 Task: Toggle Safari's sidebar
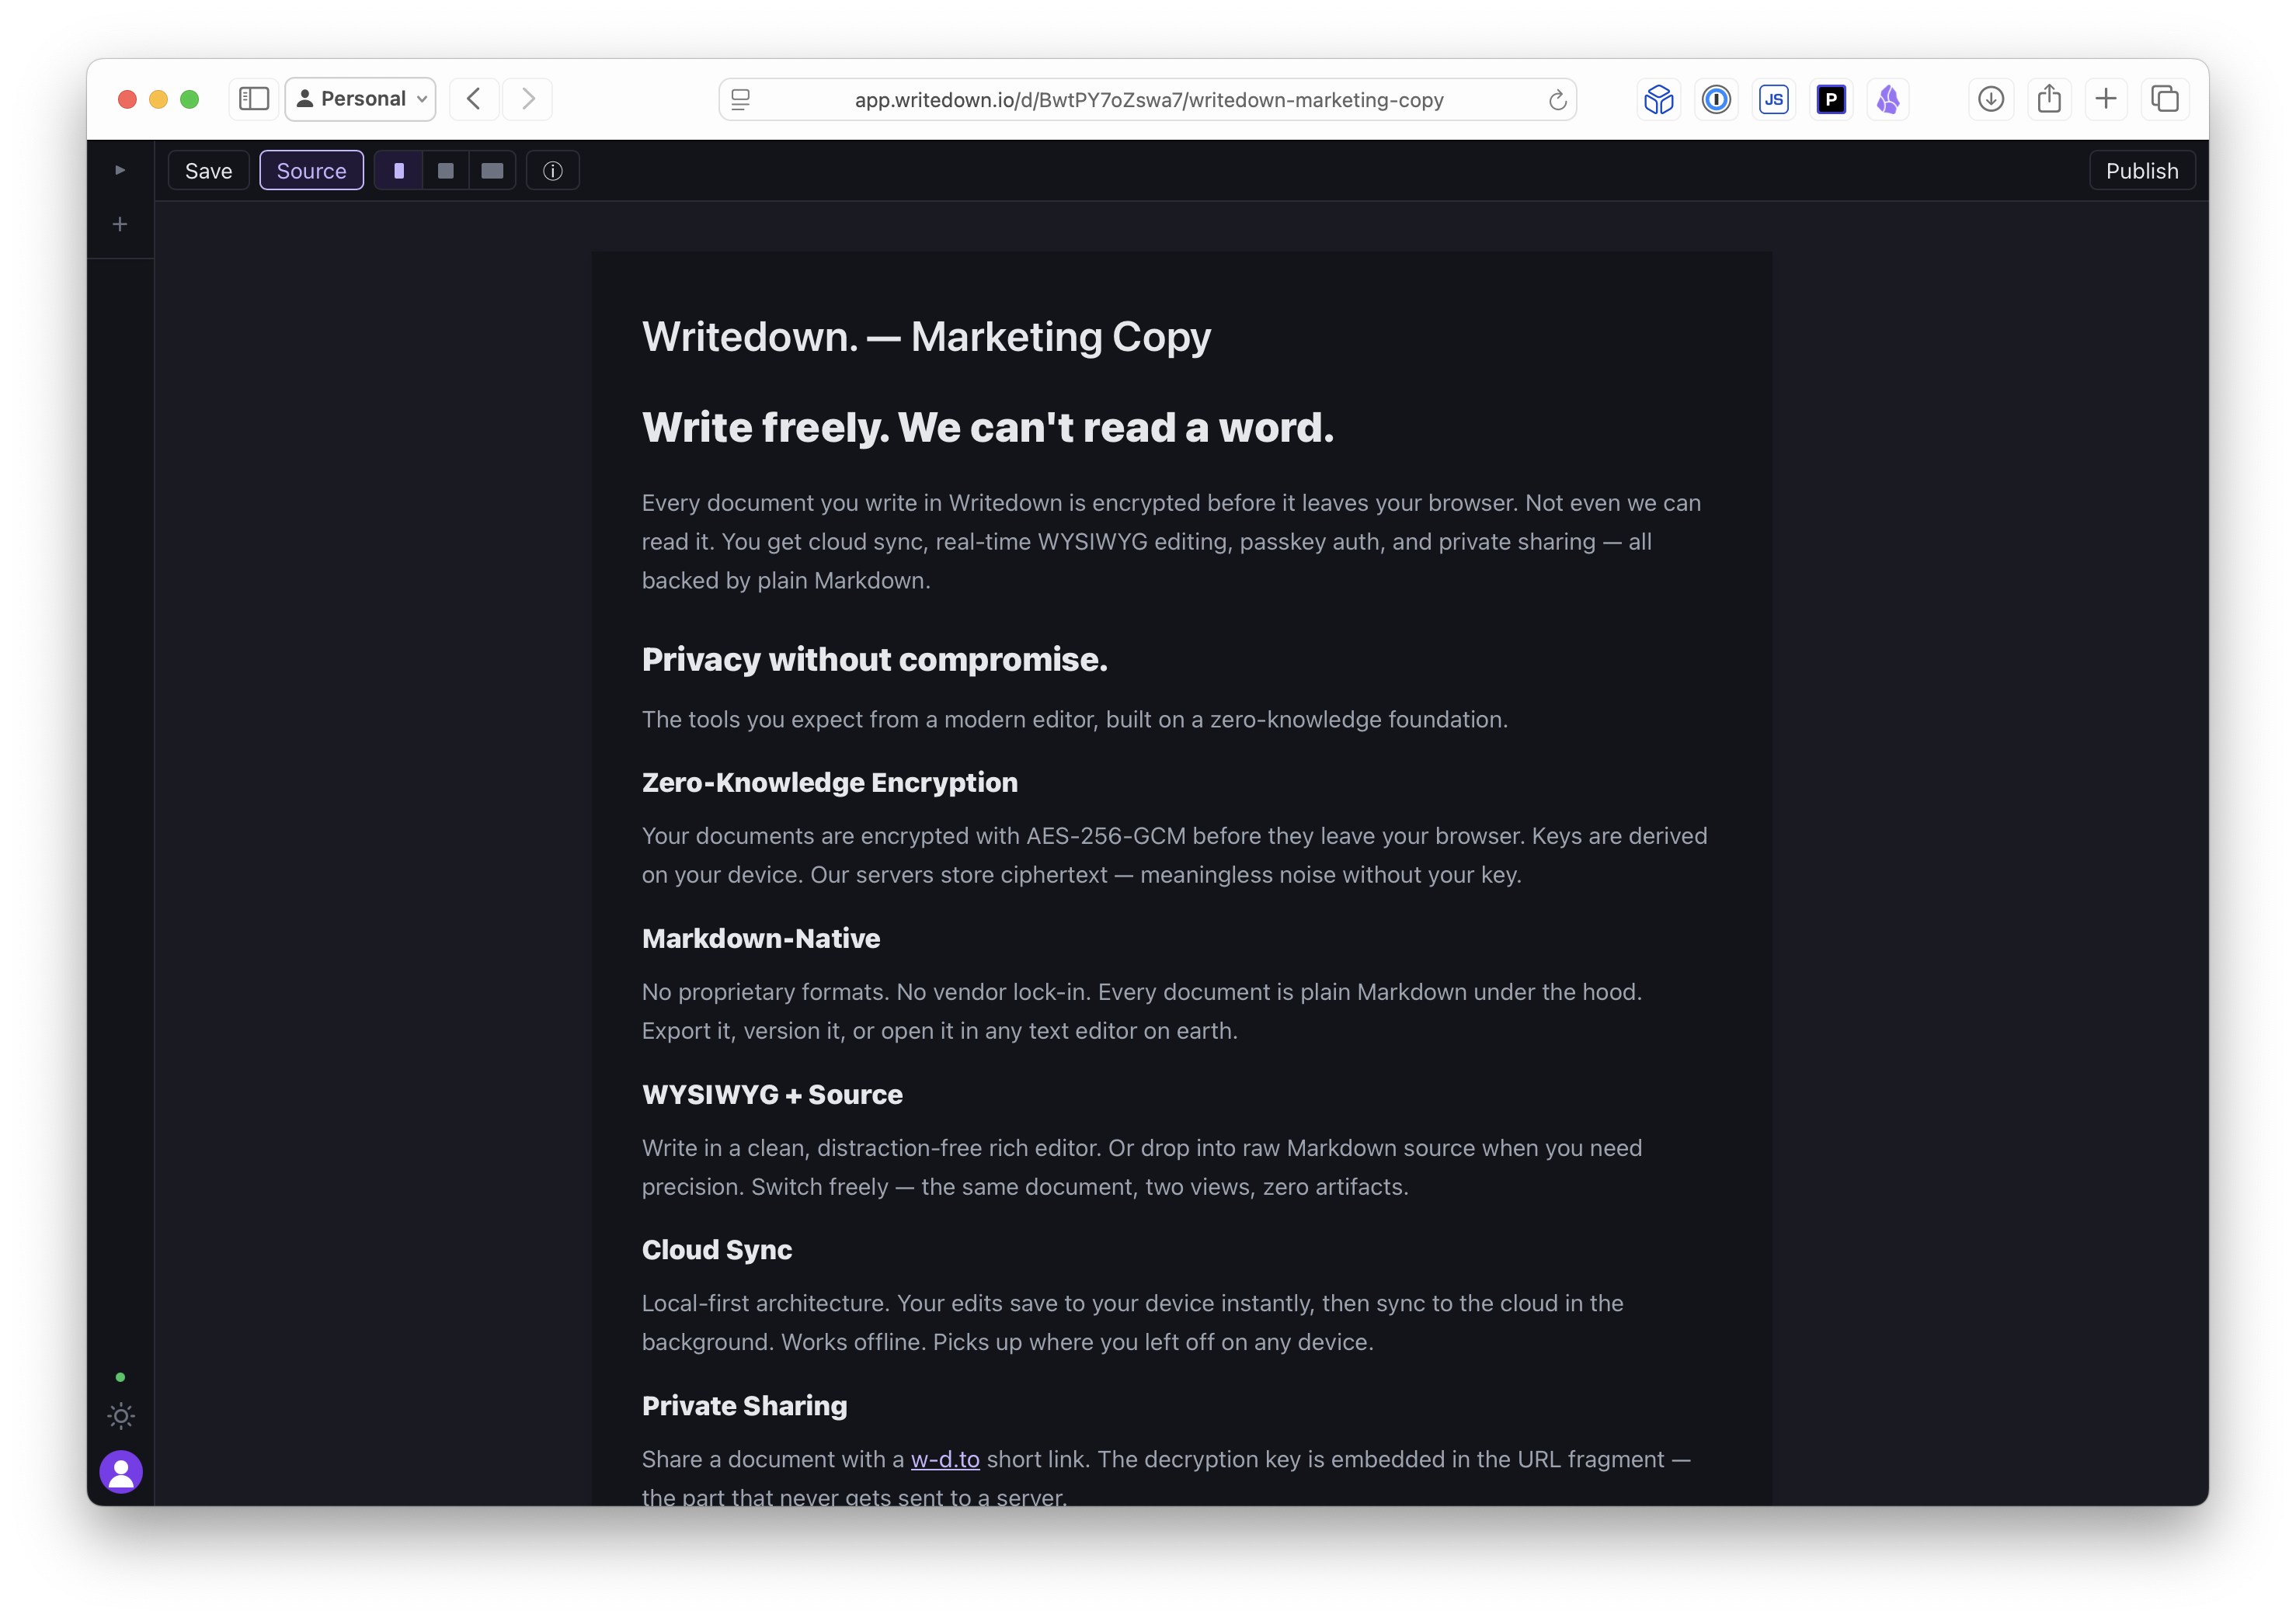point(253,99)
